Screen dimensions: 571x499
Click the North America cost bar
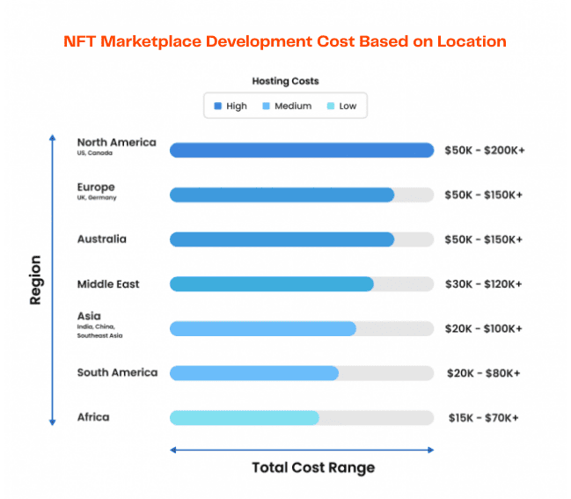302,150
